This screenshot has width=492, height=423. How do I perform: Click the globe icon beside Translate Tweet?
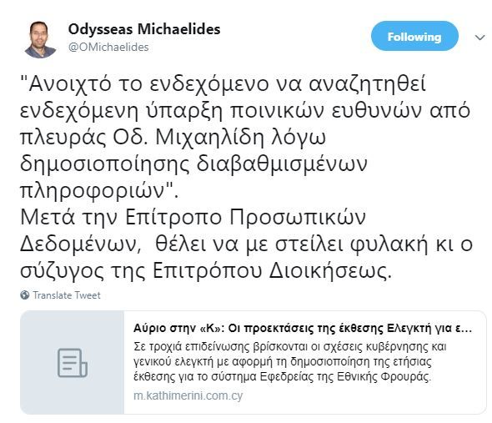pos(25,295)
